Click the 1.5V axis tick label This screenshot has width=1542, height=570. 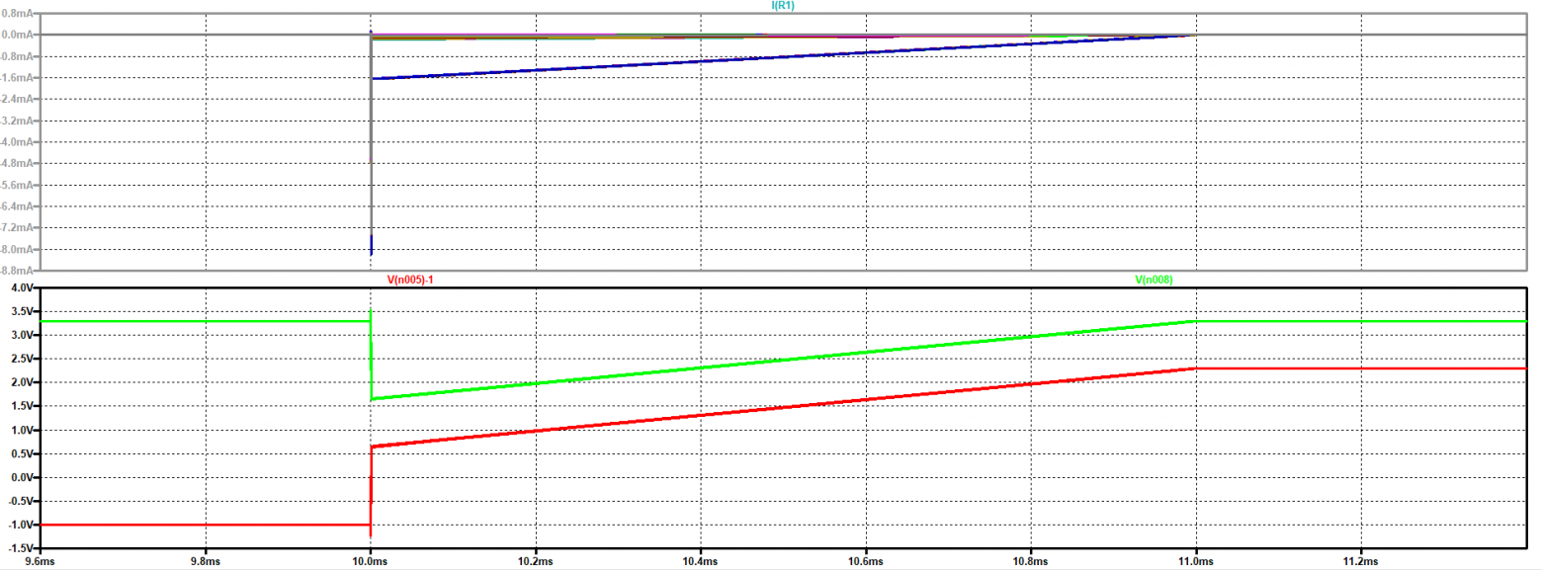tap(22, 406)
